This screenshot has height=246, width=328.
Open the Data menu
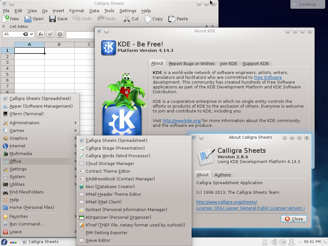pyautogui.click(x=94, y=11)
